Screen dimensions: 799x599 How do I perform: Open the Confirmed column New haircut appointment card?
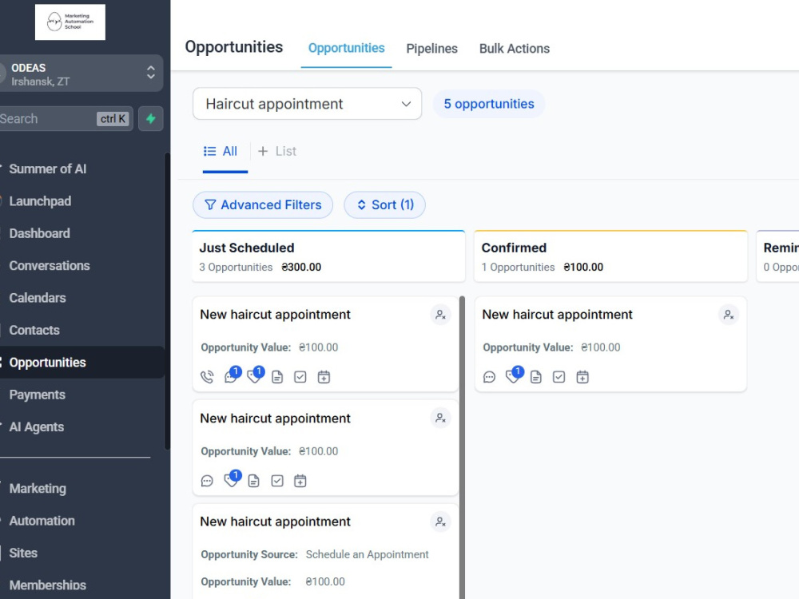click(x=557, y=315)
